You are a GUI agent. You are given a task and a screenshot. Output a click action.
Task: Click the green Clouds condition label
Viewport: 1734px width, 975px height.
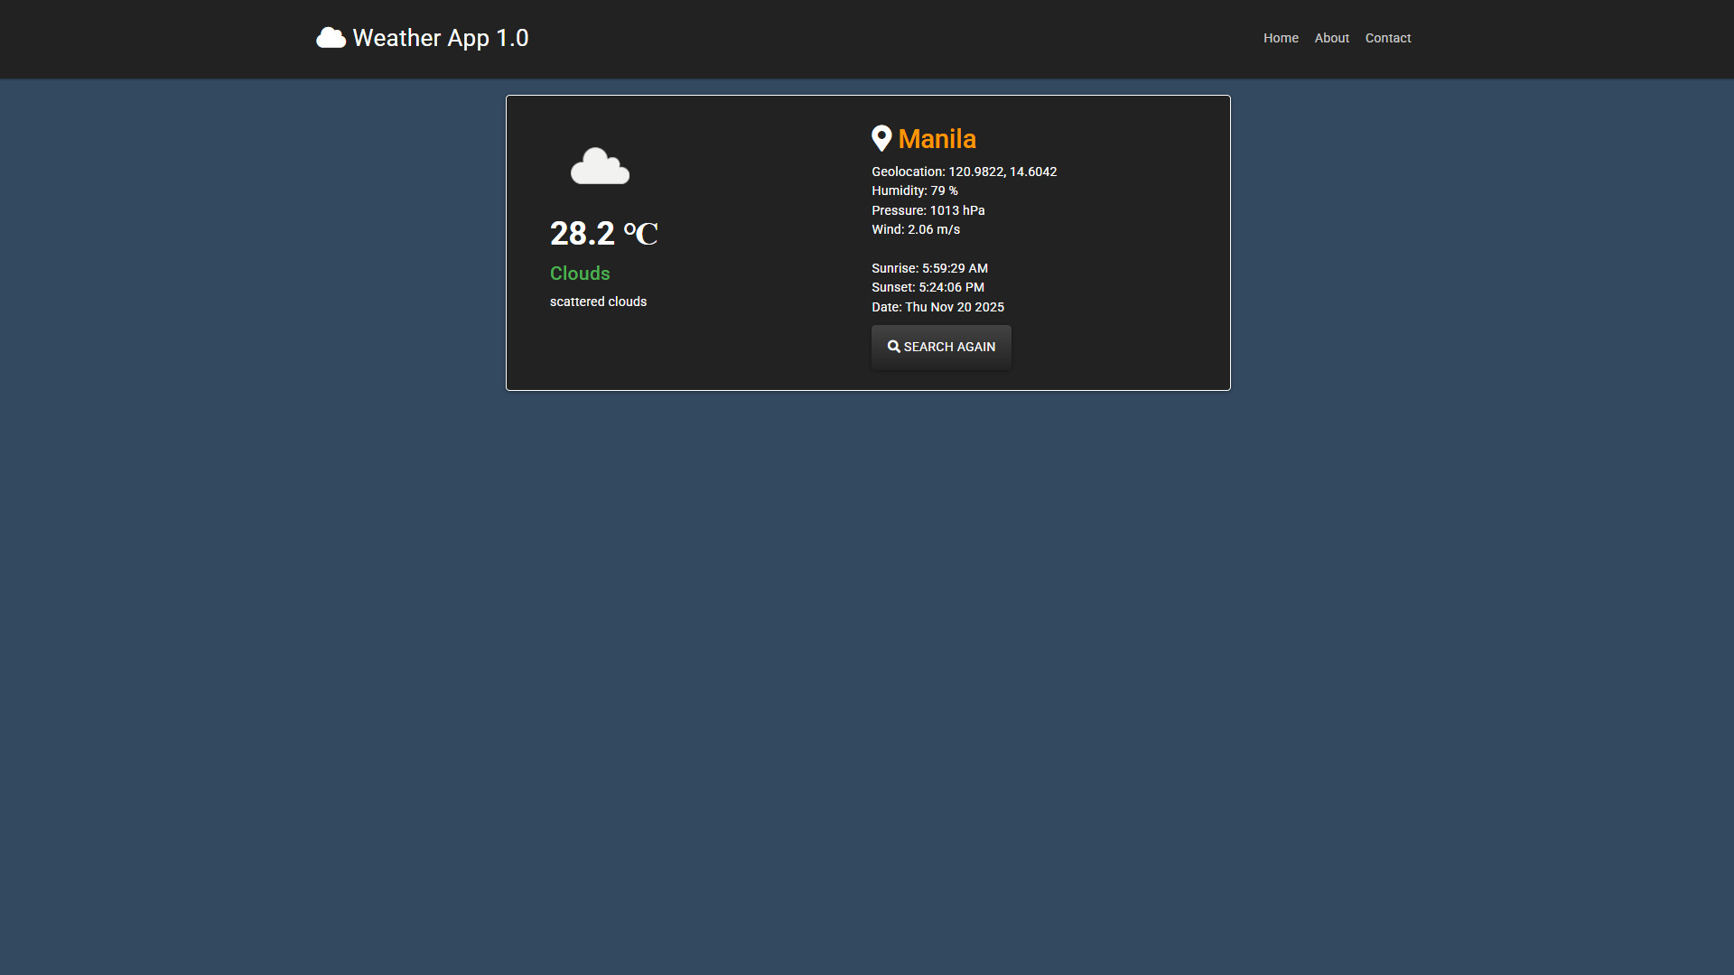pyautogui.click(x=580, y=274)
